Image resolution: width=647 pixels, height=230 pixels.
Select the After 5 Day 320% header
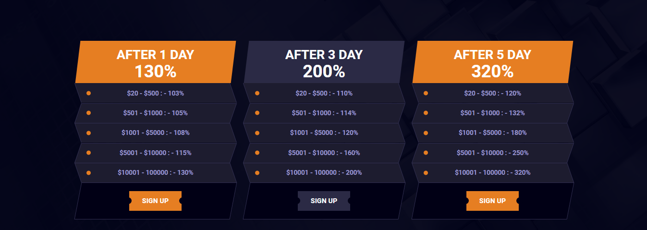(x=493, y=62)
